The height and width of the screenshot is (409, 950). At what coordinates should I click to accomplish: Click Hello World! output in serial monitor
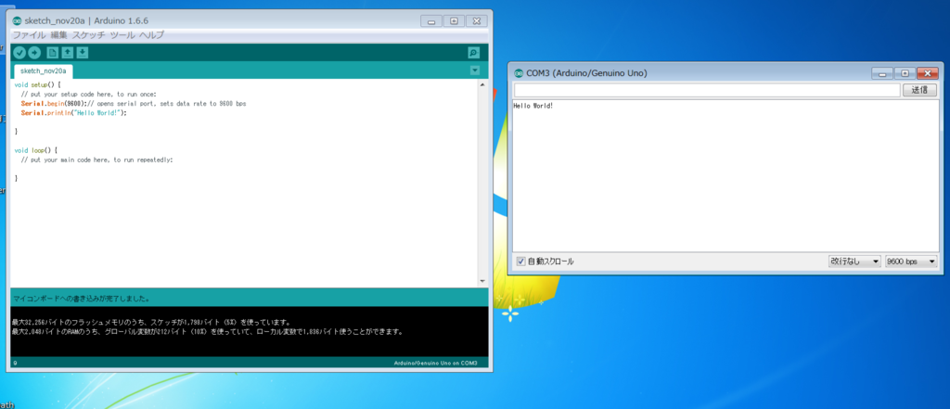coord(533,106)
